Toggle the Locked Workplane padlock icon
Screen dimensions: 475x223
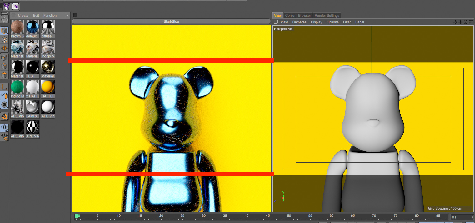(4, 128)
